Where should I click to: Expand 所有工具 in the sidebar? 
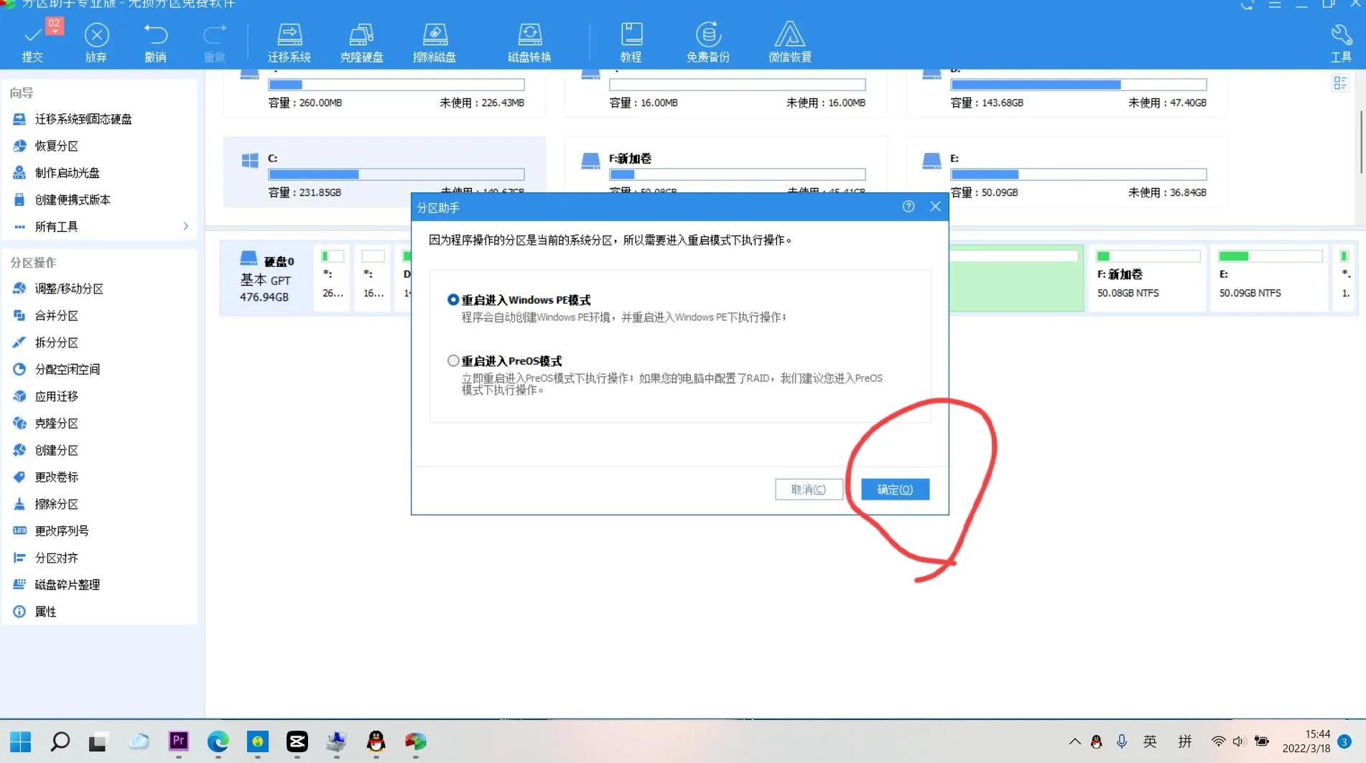coord(59,225)
